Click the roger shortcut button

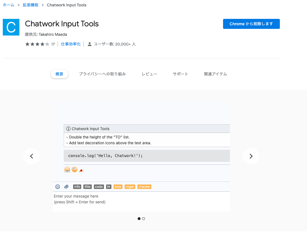click(130, 186)
